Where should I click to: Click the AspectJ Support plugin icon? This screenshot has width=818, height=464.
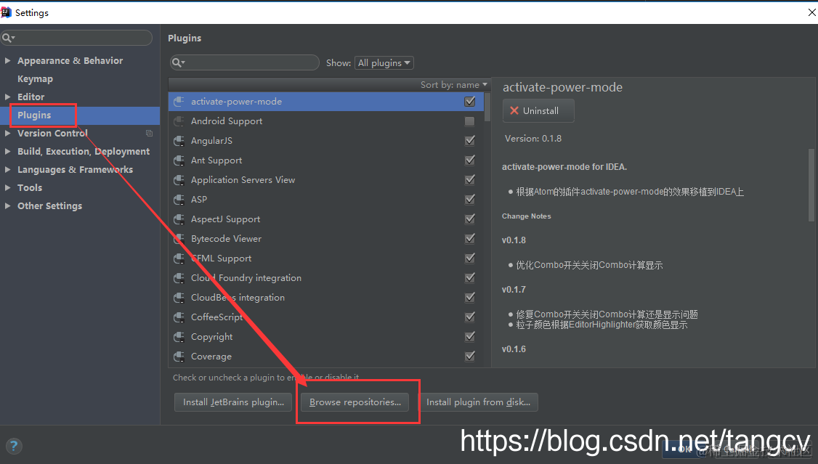point(179,219)
